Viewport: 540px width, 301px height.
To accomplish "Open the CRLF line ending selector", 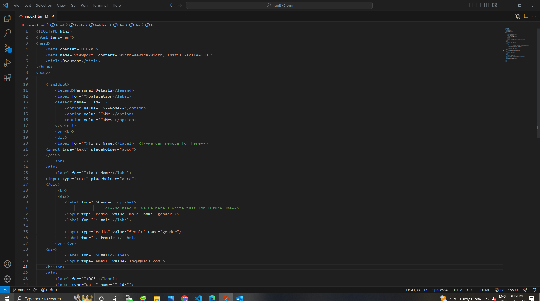I will click(x=471, y=290).
